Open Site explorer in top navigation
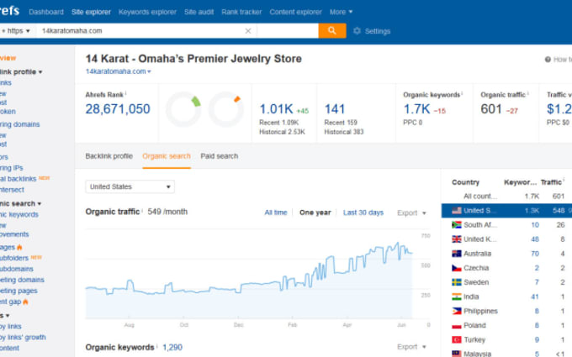 (91, 12)
